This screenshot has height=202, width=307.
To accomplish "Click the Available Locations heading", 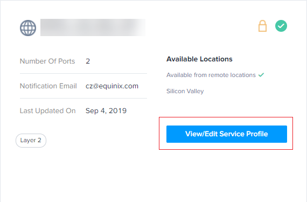I will pos(199,59).
